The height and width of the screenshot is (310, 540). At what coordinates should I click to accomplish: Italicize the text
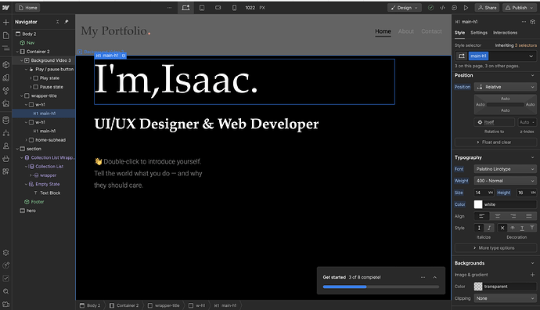tap(489, 228)
